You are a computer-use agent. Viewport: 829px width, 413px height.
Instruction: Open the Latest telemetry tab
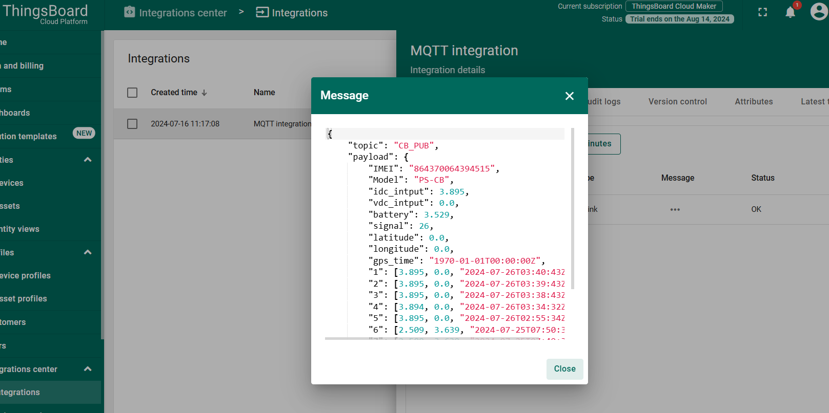coord(815,102)
